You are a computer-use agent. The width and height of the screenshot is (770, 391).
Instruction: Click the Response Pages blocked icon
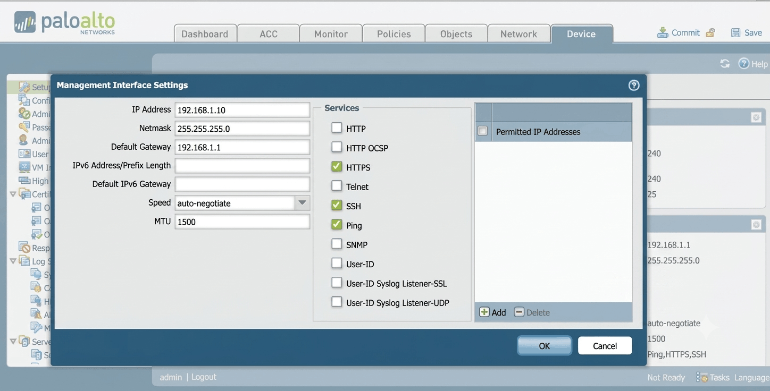24,248
